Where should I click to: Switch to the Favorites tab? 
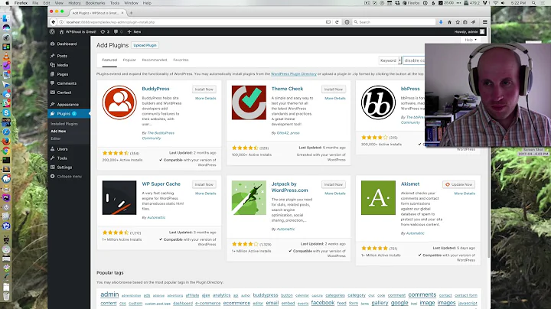point(181,60)
